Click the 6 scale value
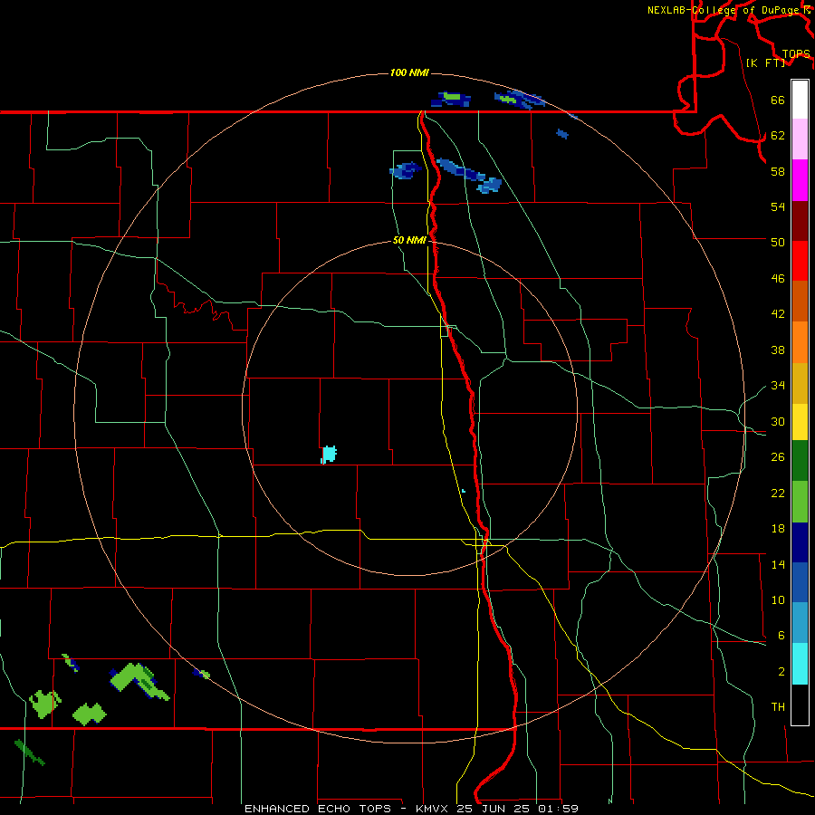This screenshot has width=815, height=815. (x=781, y=636)
